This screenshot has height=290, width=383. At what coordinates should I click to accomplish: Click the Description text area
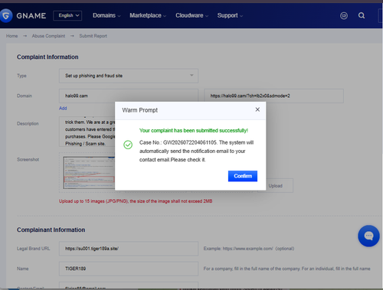pos(87,132)
